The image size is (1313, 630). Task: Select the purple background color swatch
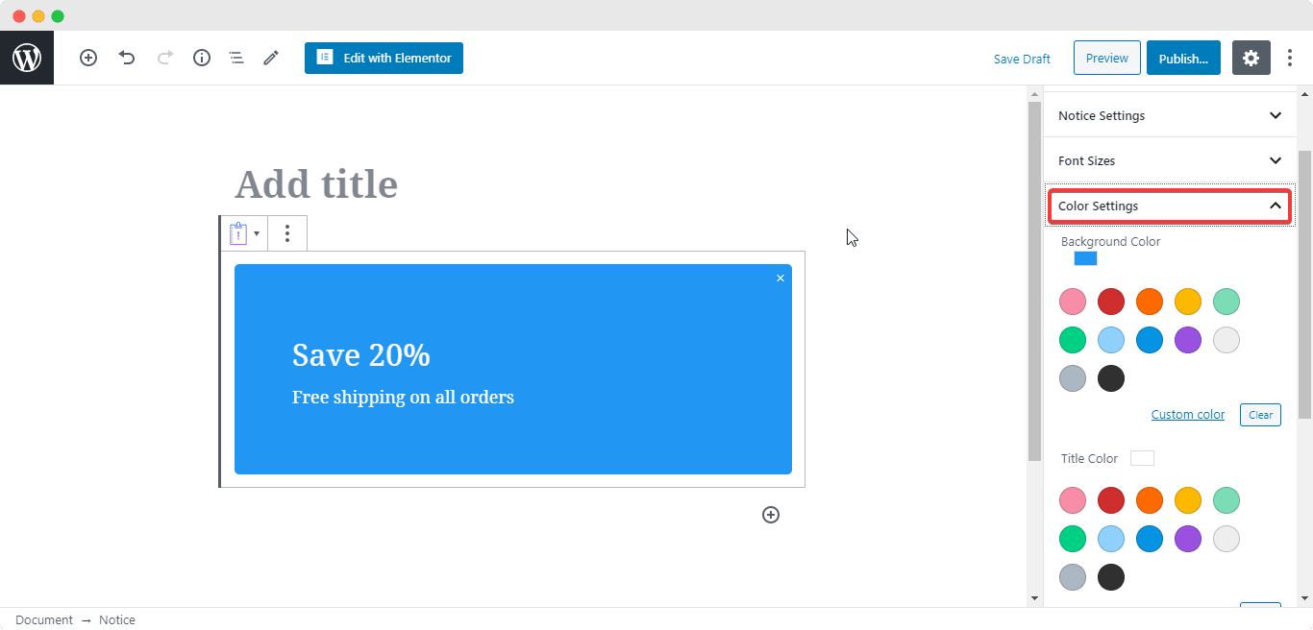point(1188,340)
